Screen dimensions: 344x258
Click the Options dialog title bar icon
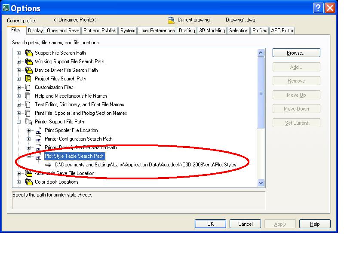pyautogui.click(x=6, y=8)
